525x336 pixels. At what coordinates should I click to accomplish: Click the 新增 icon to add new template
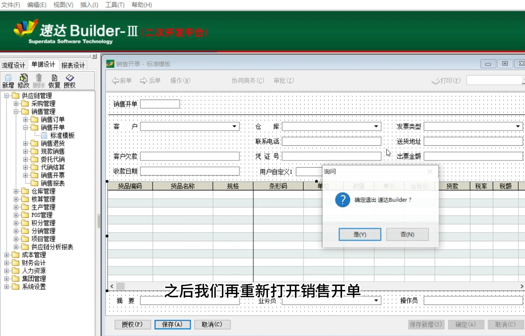point(8,80)
